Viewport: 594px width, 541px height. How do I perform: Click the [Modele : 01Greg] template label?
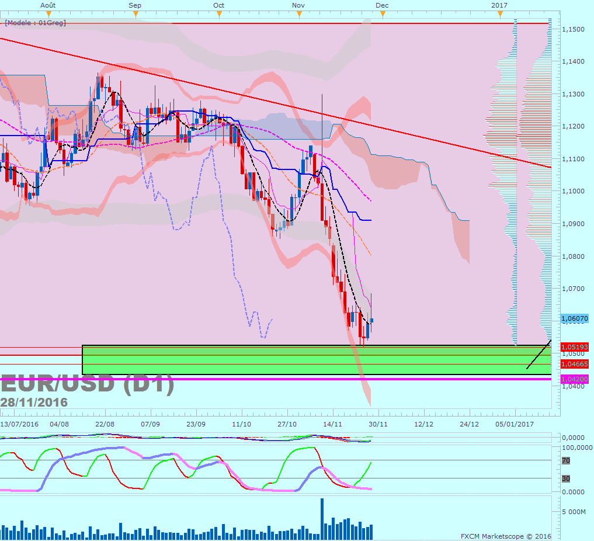[35, 23]
